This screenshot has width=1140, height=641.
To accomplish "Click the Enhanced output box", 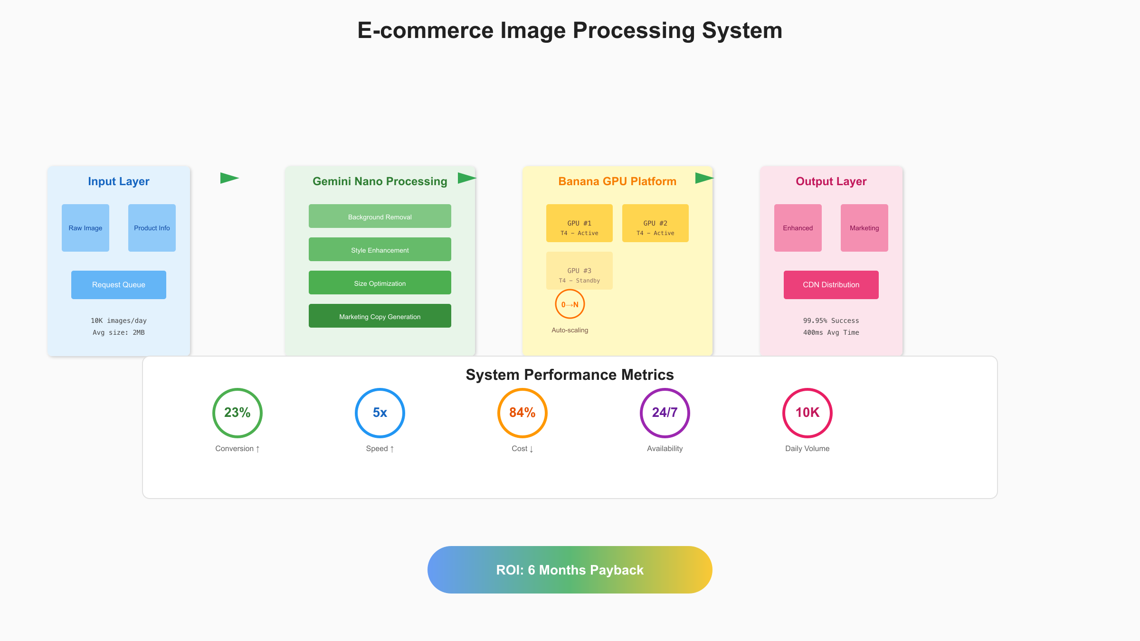I will (x=798, y=228).
